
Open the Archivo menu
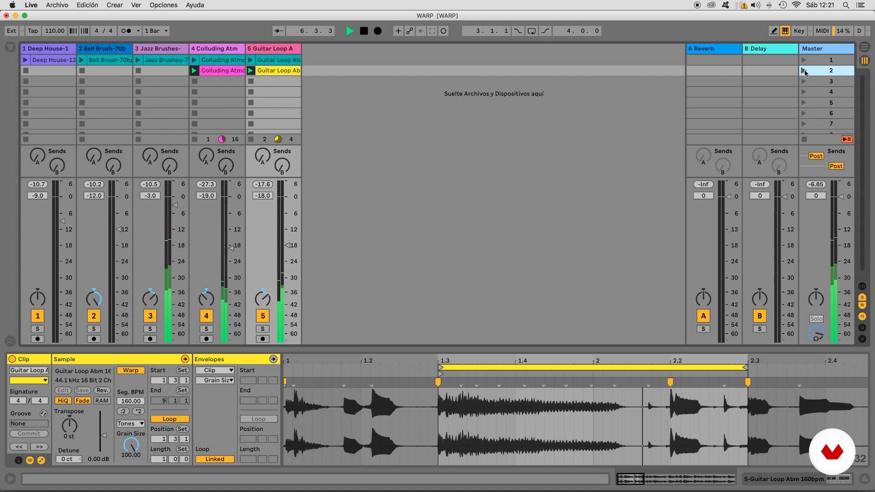pyautogui.click(x=57, y=5)
